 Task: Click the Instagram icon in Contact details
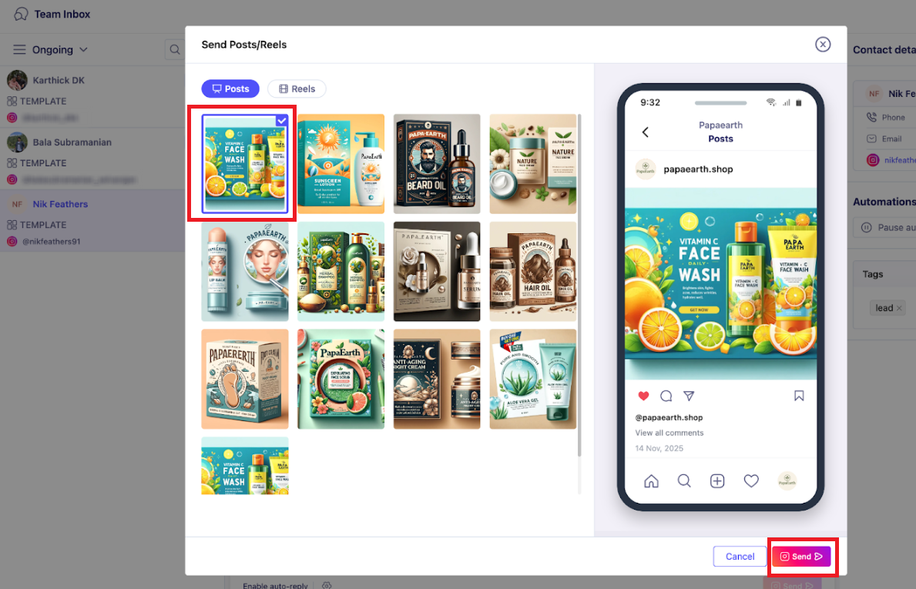point(873,160)
